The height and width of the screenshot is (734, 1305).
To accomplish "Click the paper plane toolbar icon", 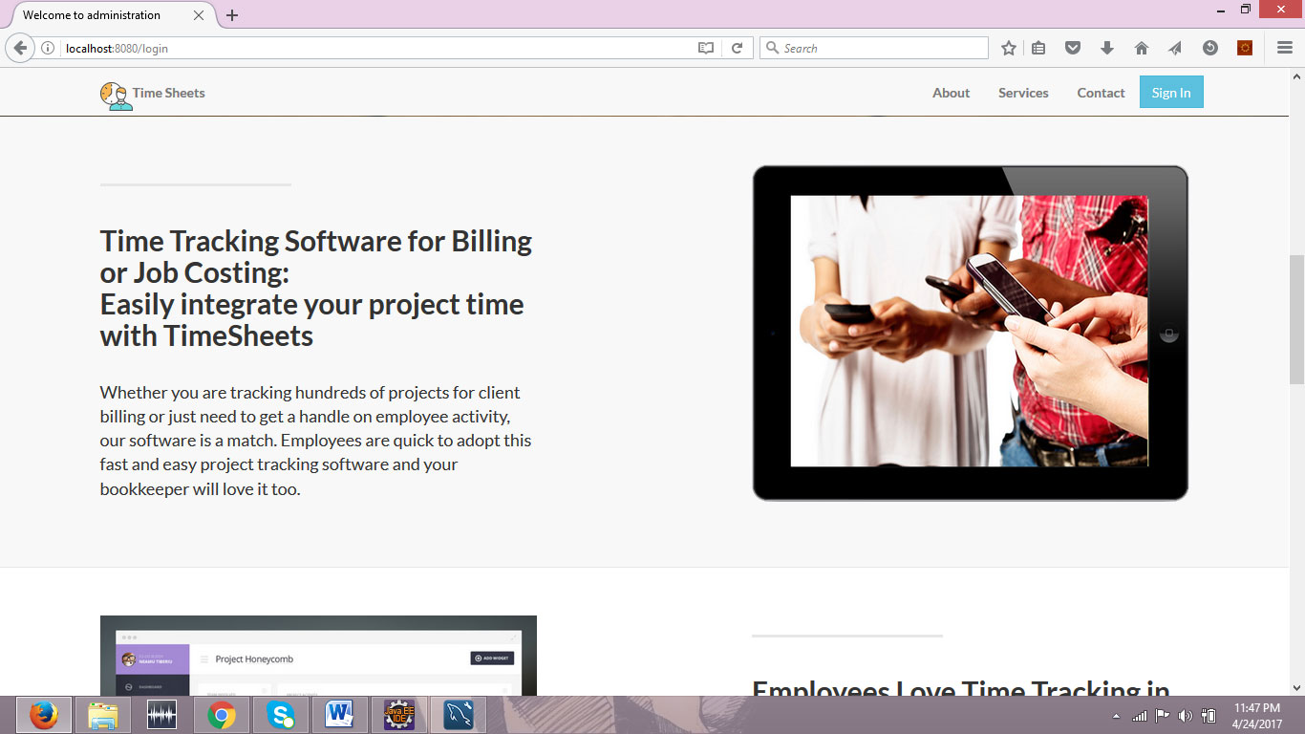I will pos(1175,48).
